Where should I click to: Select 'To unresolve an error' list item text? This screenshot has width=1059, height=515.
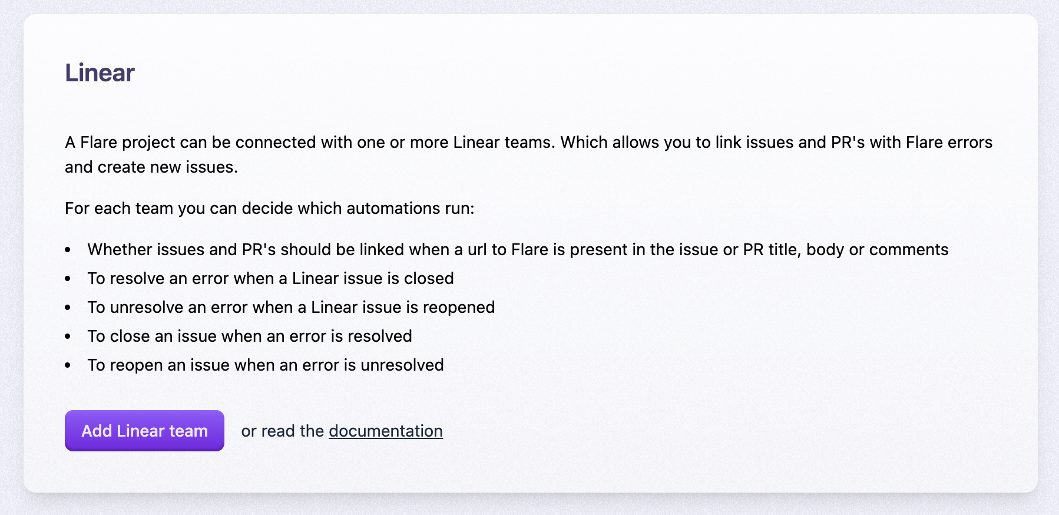click(291, 308)
